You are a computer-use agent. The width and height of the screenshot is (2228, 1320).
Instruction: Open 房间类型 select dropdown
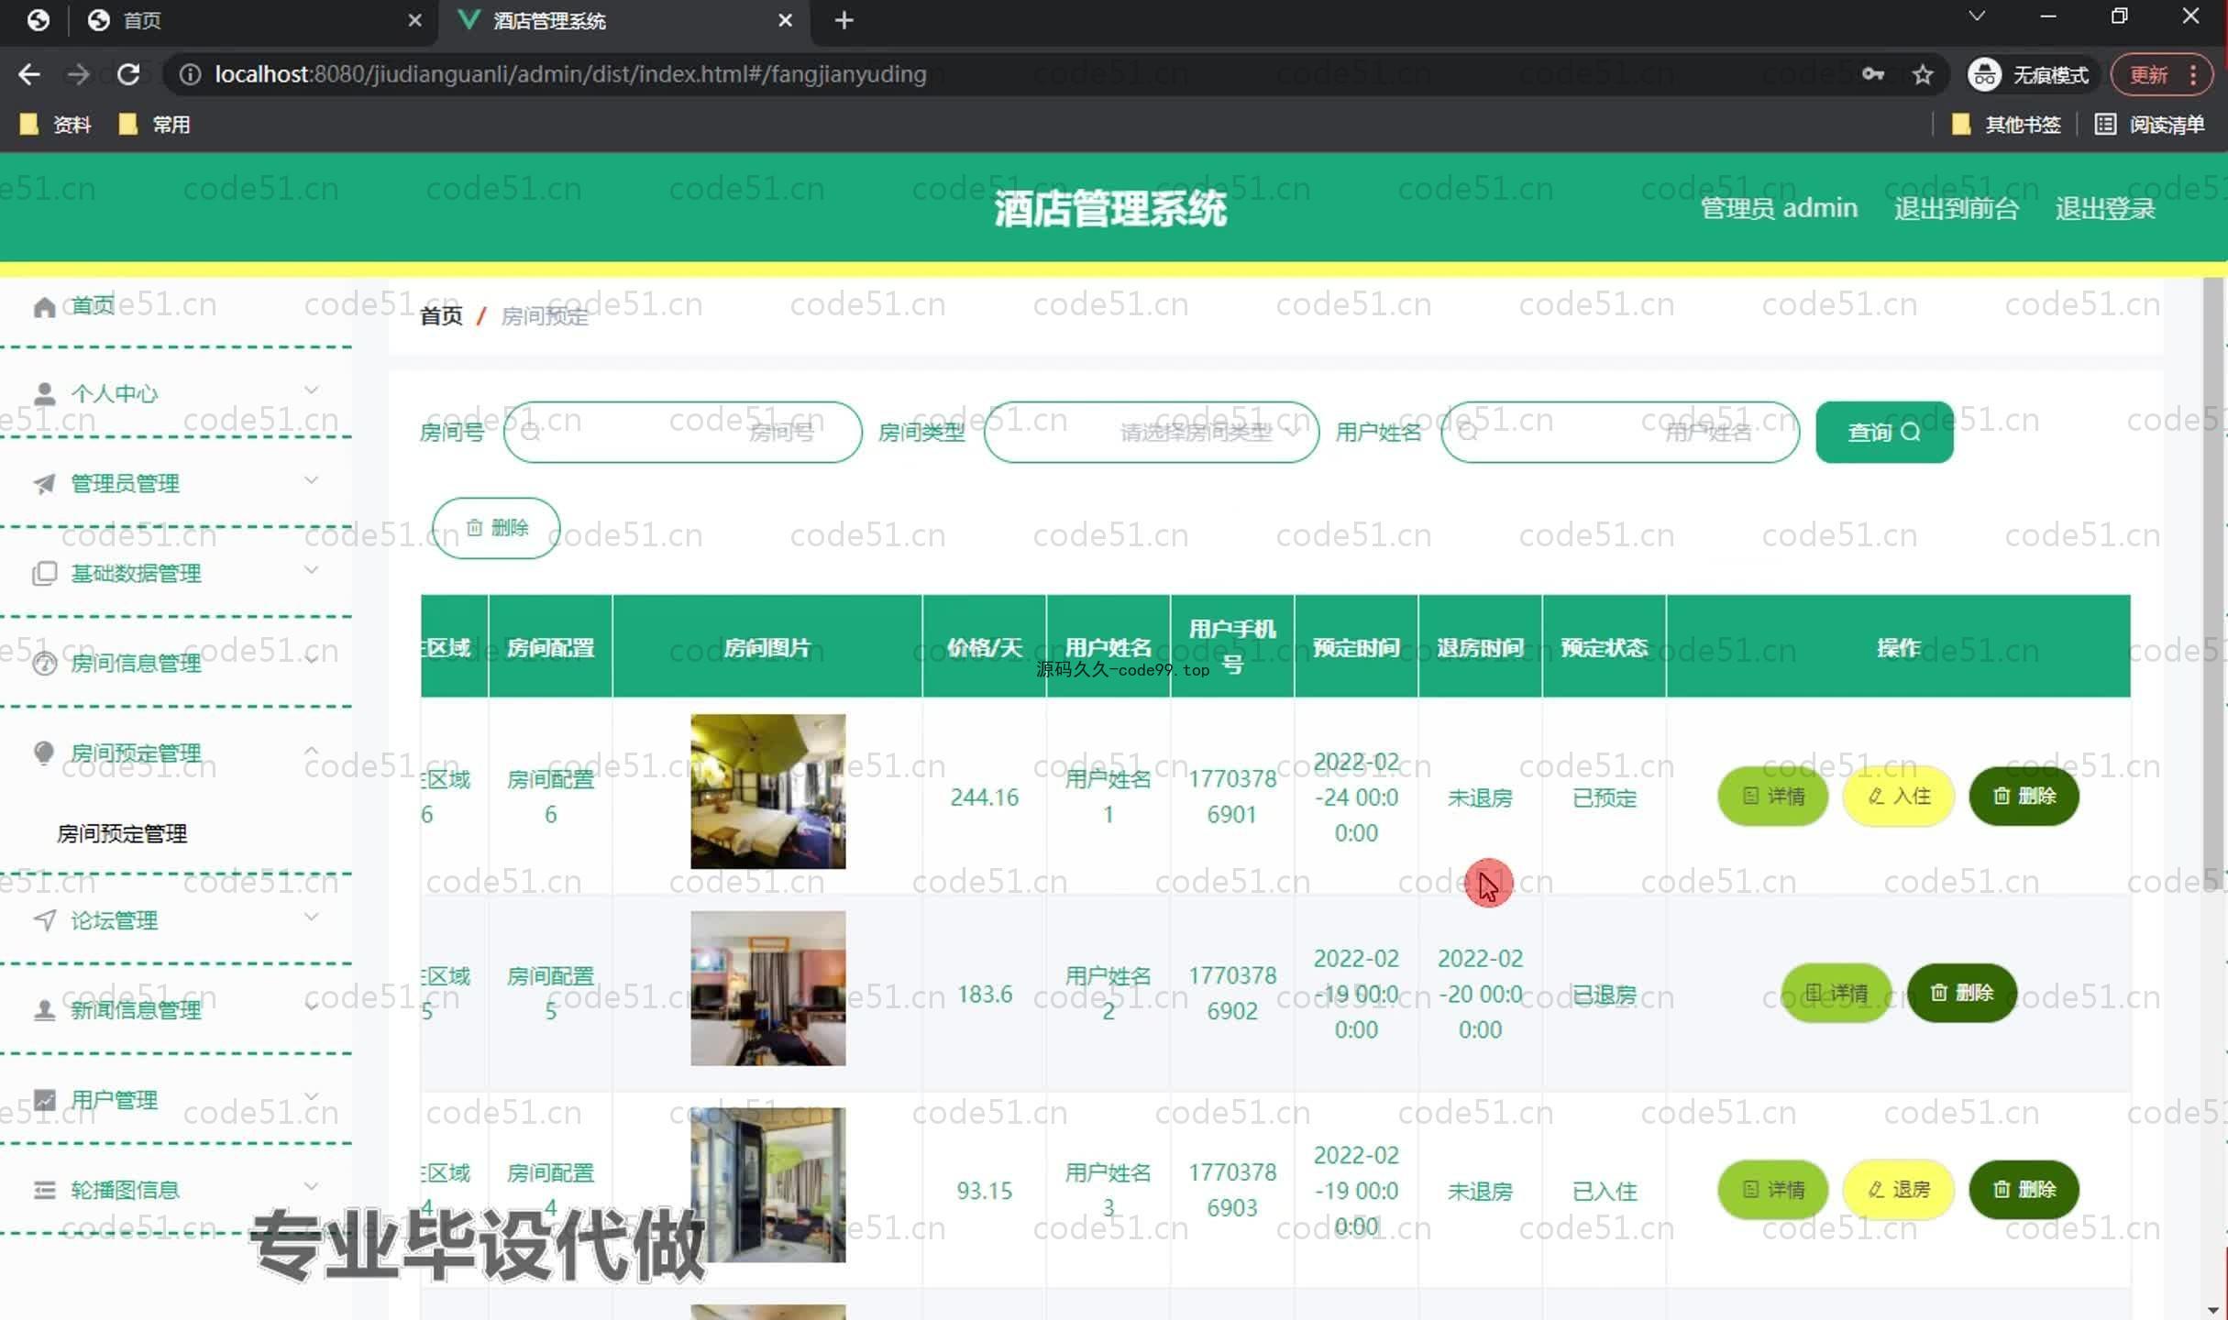pos(1152,433)
